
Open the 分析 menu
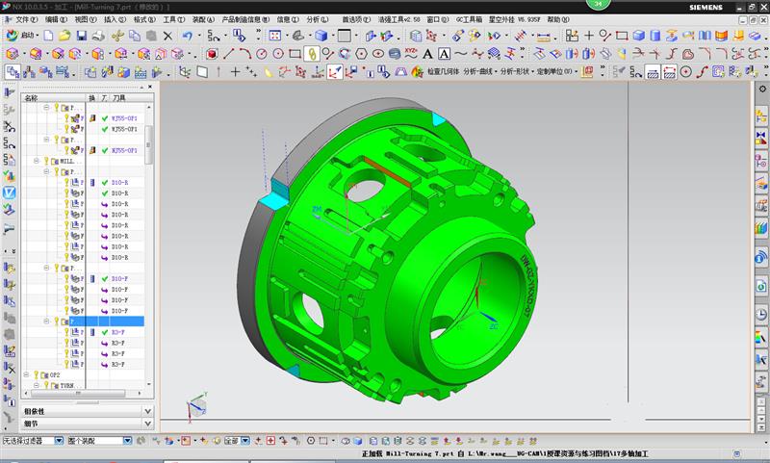316,19
